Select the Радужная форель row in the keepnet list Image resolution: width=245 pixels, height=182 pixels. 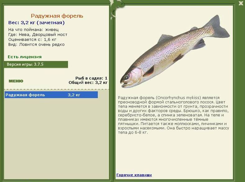[51, 95]
